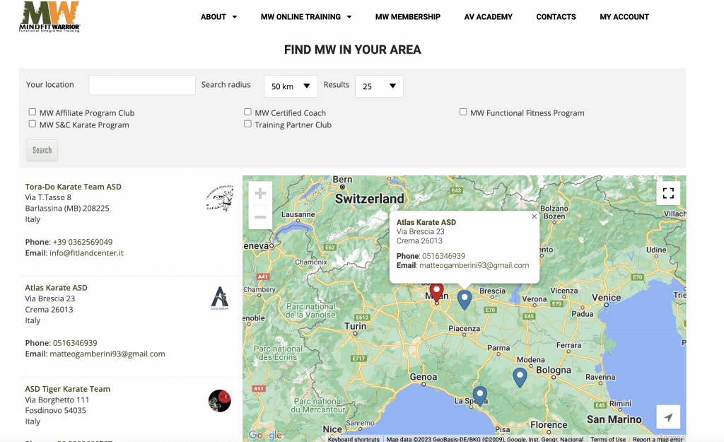724x442 pixels.
Task: Email info@fitlandcenter.it link
Action: tap(86, 253)
